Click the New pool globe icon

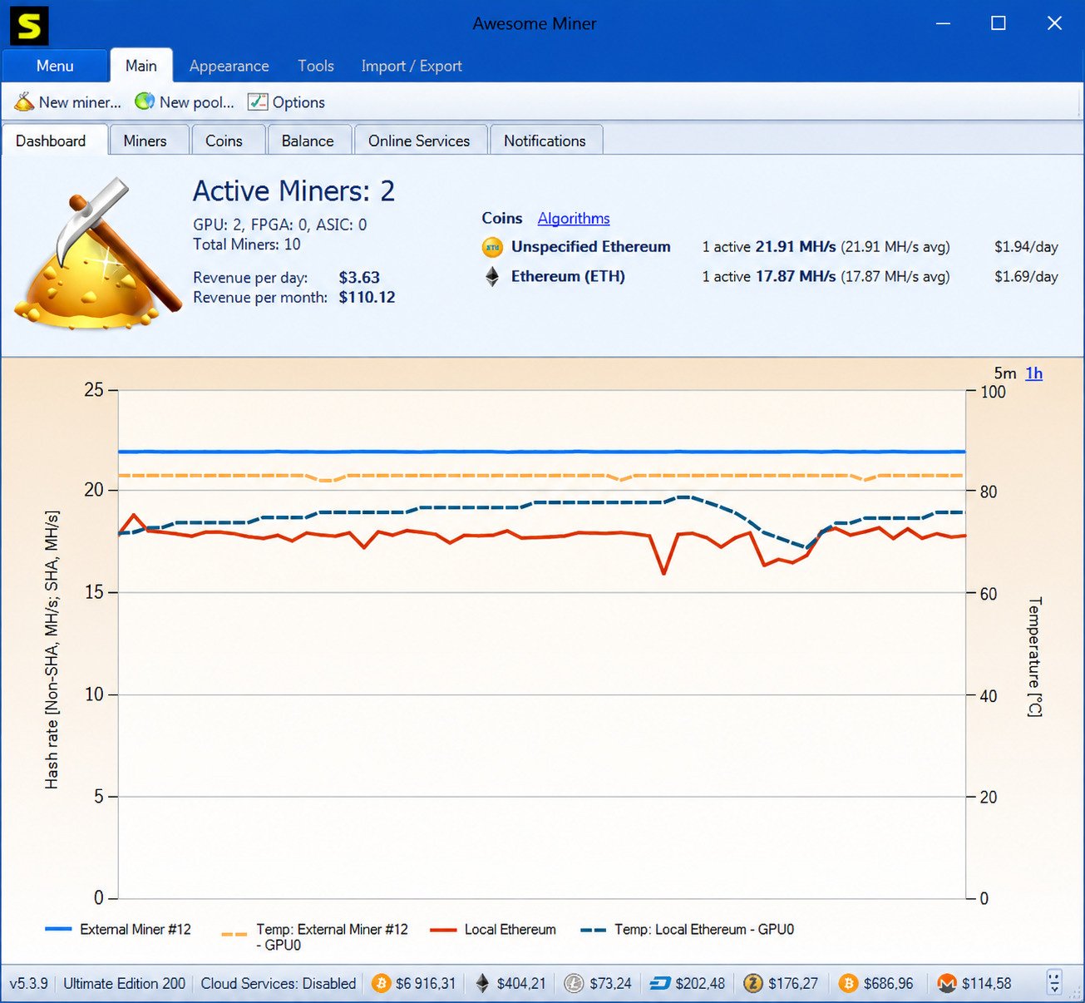[145, 101]
